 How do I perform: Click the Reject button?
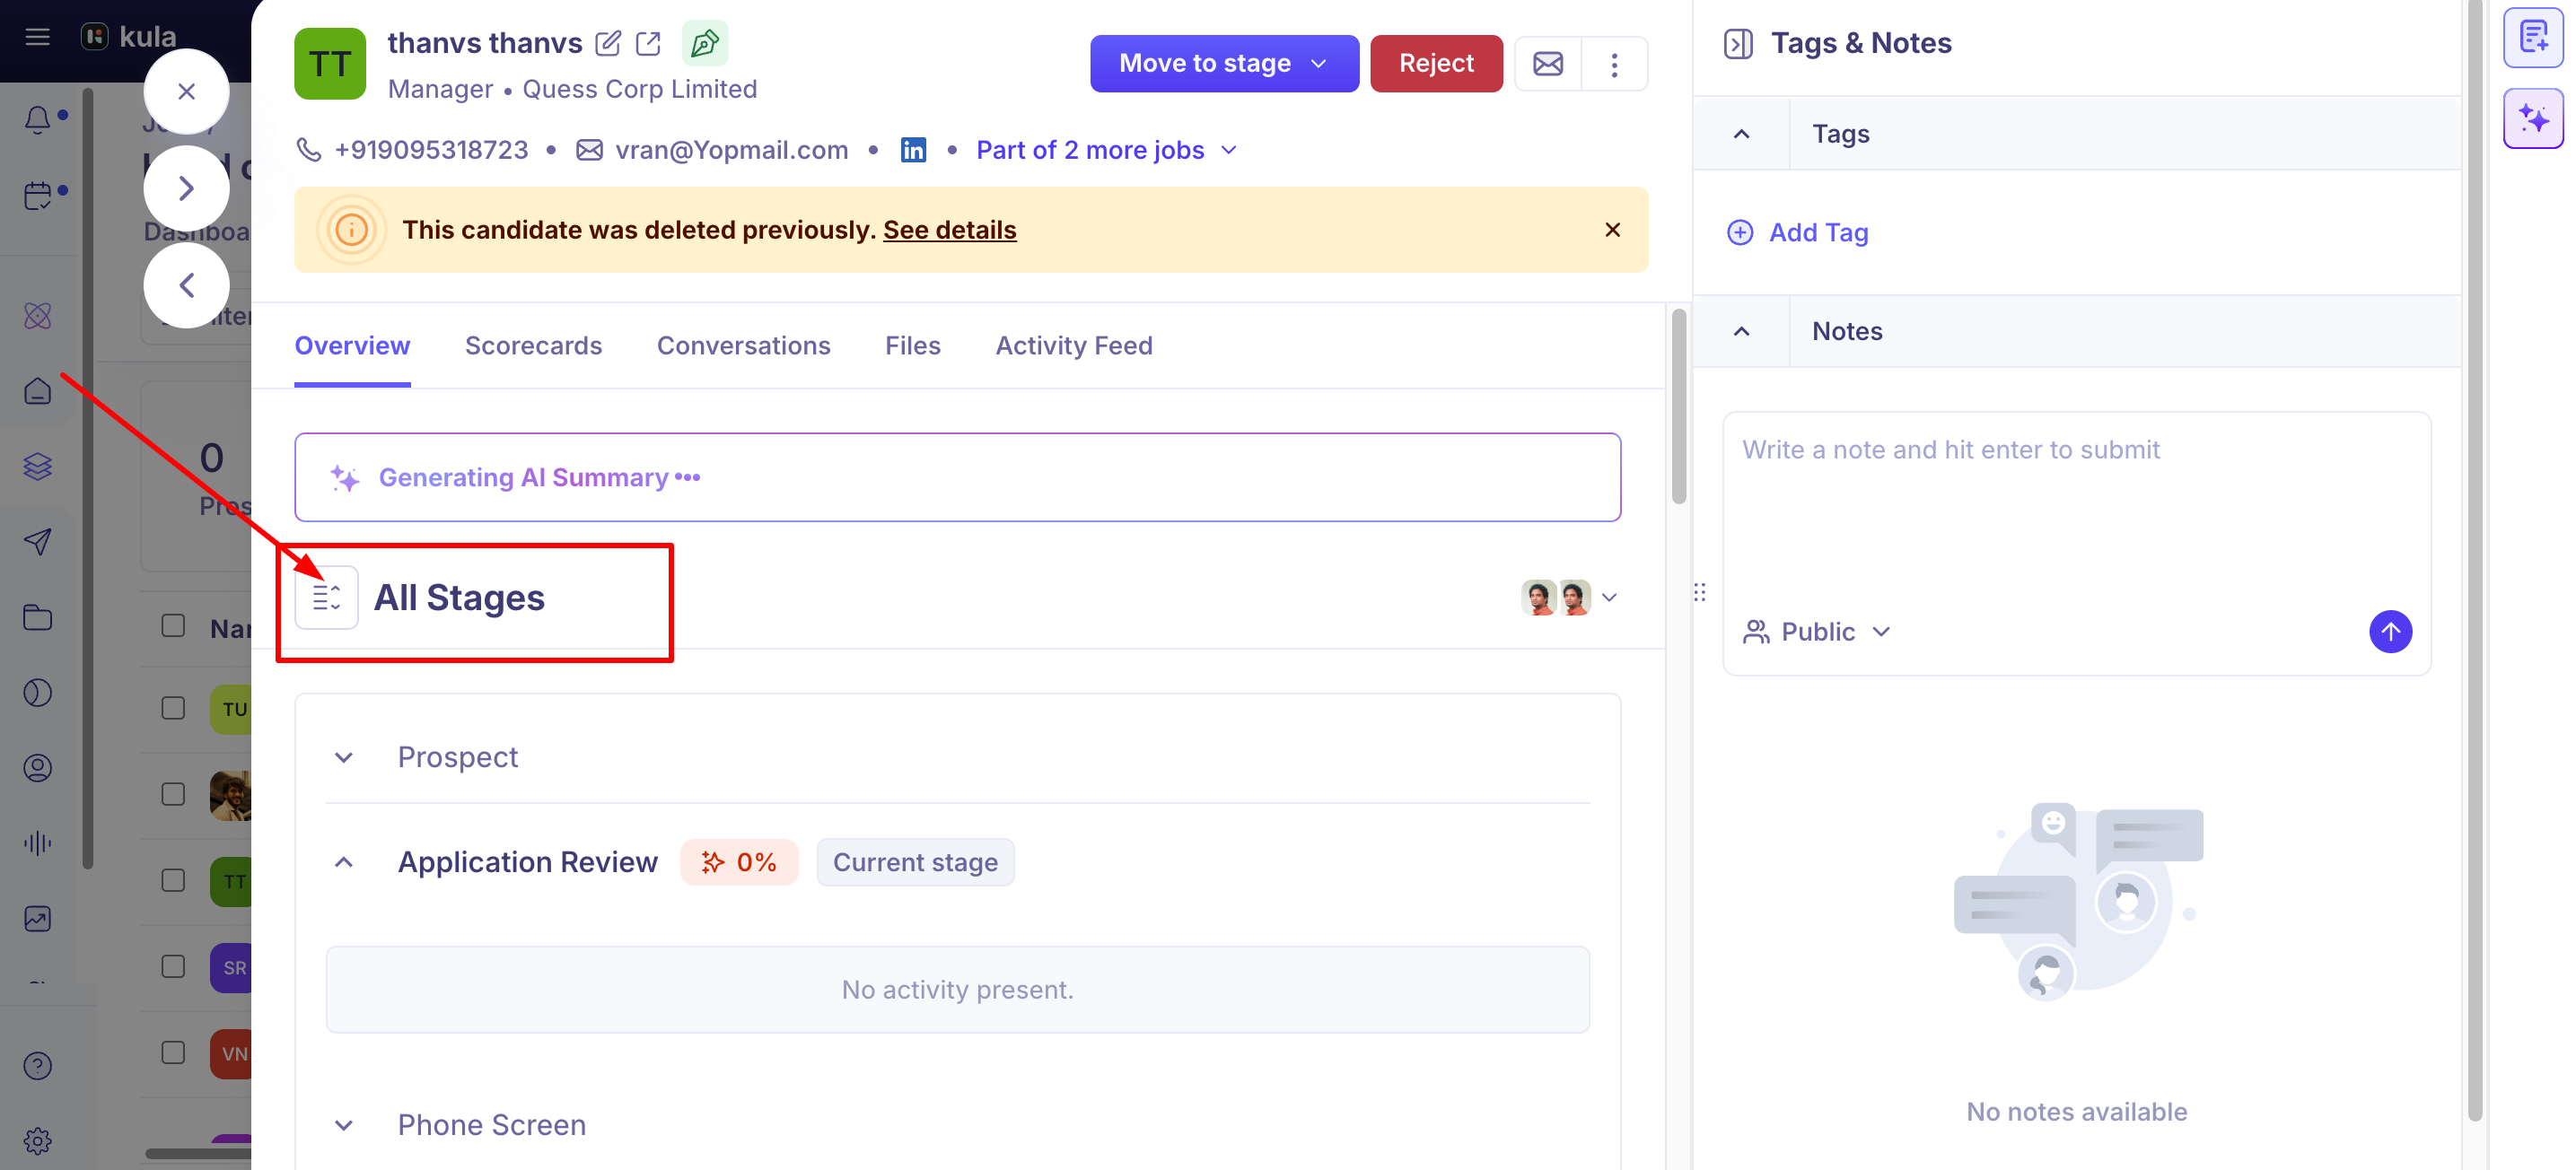(1436, 64)
